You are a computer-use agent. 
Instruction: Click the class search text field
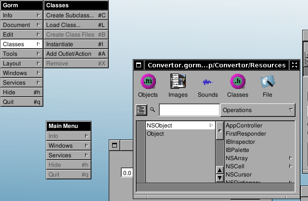tap(189, 110)
